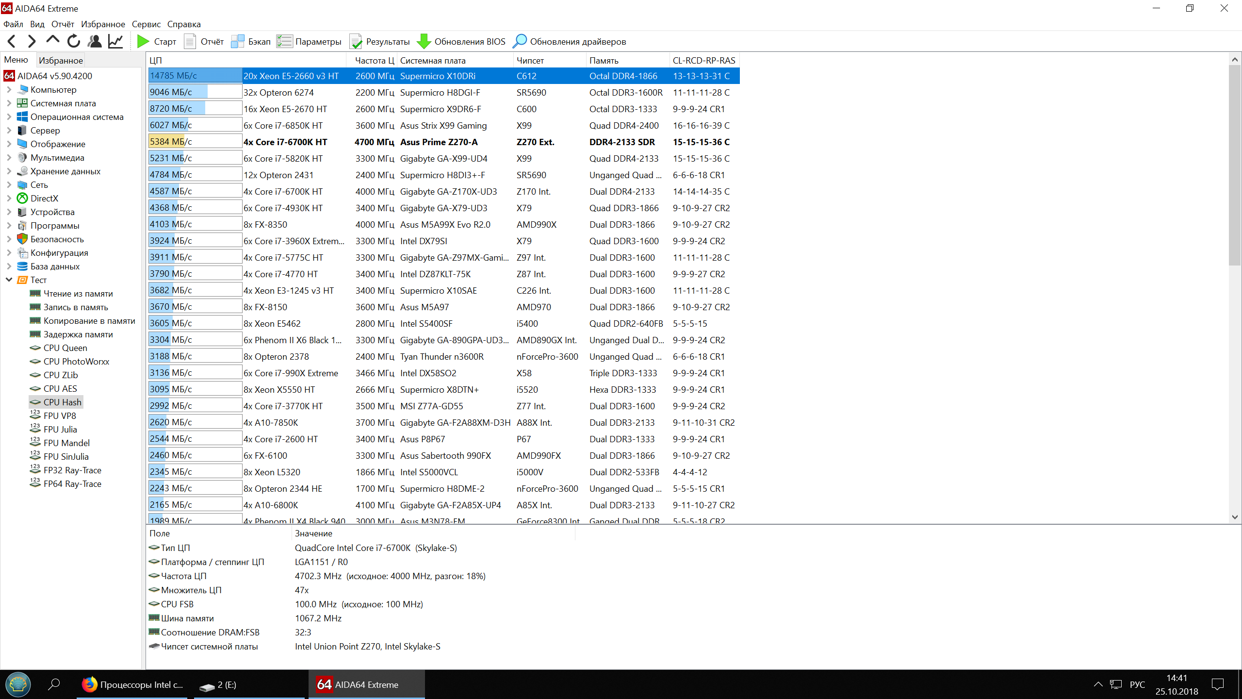Click the Refresh arrow toolbar icon
The width and height of the screenshot is (1242, 699).
coord(74,42)
